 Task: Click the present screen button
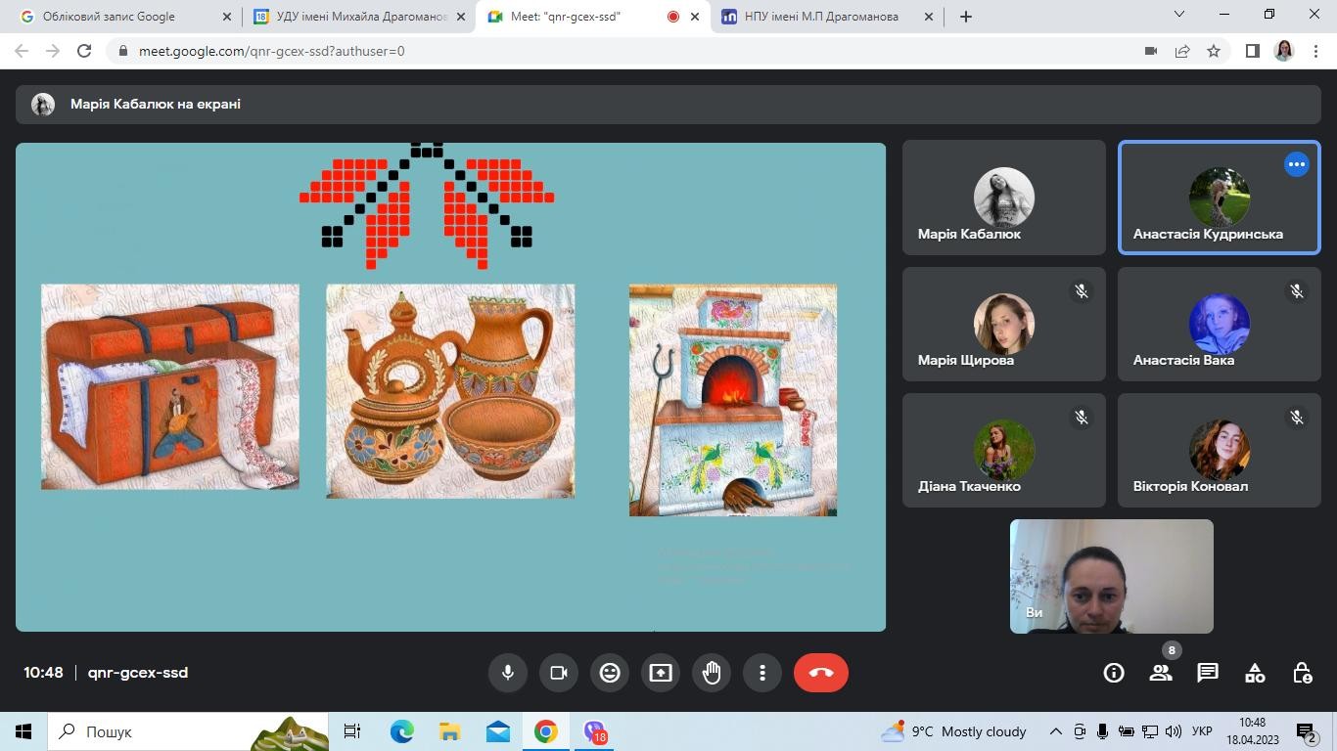tap(661, 673)
